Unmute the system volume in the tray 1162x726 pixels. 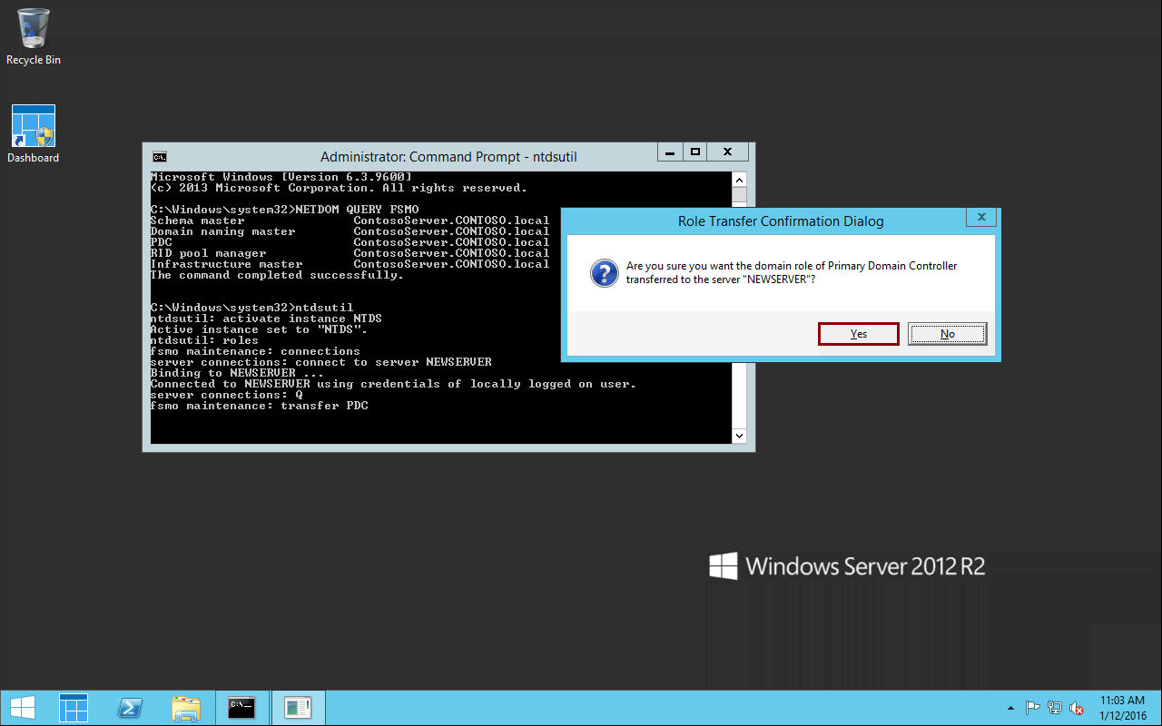[1076, 707]
